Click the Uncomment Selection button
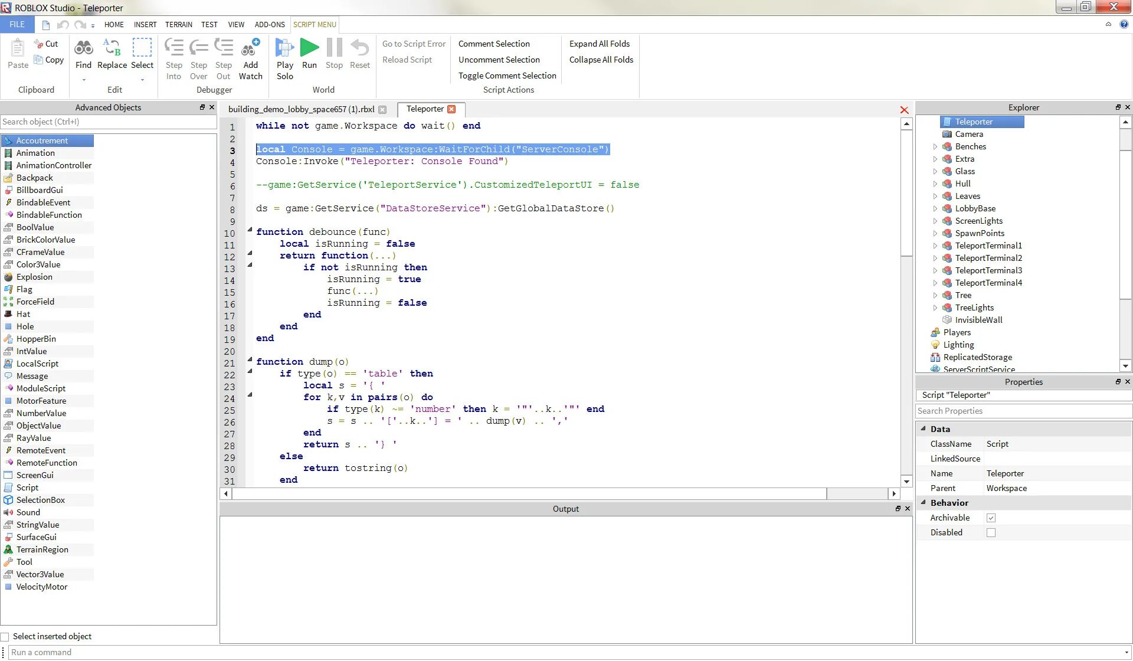The image size is (1133, 661). [x=498, y=60]
